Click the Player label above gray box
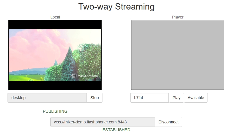233x139 pixels. pos(178,17)
